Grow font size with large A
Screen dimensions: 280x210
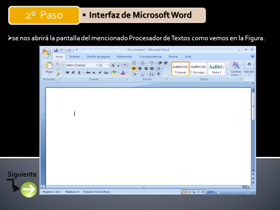tap(113, 65)
